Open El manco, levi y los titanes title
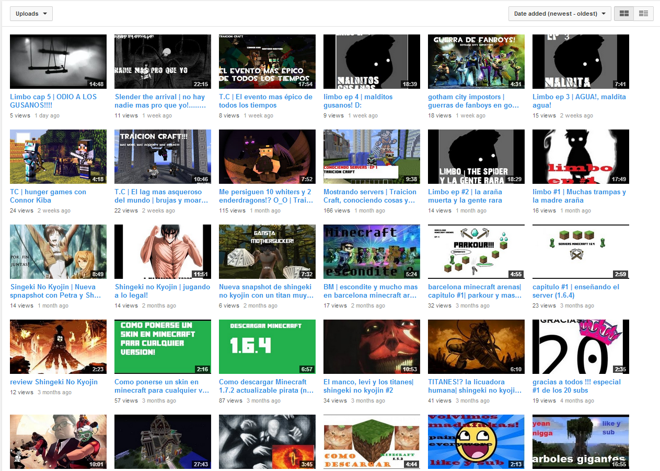The width and height of the screenshot is (660, 471). coord(368,386)
